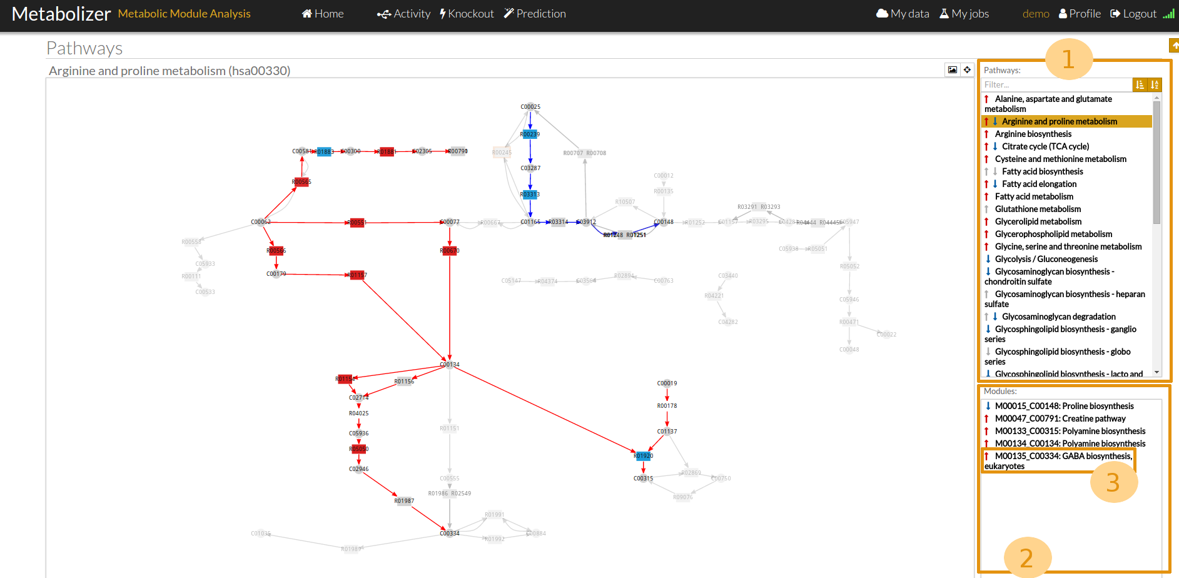Viewport: 1179px width, 578px height.
Task: Click the compound node C00134
Action: [x=449, y=365]
